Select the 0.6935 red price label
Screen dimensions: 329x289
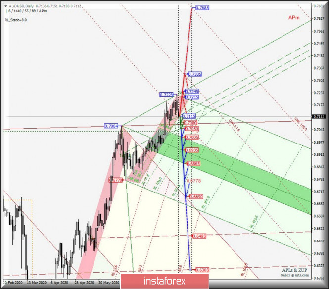pyautogui.click(x=192, y=150)
